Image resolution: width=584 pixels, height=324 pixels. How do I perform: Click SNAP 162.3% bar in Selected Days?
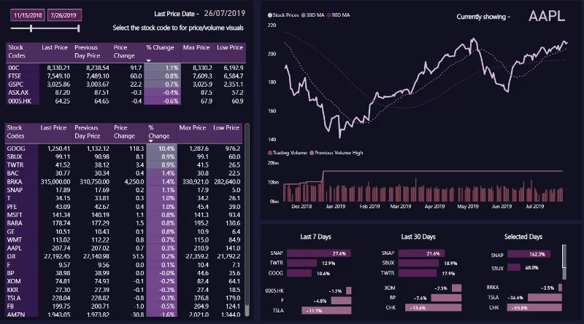529,255
